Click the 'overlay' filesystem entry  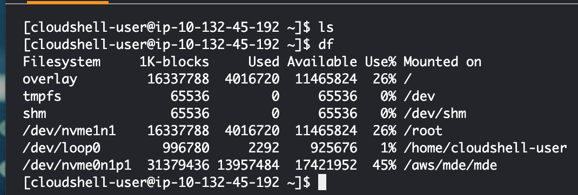click(x=50, y=79)
